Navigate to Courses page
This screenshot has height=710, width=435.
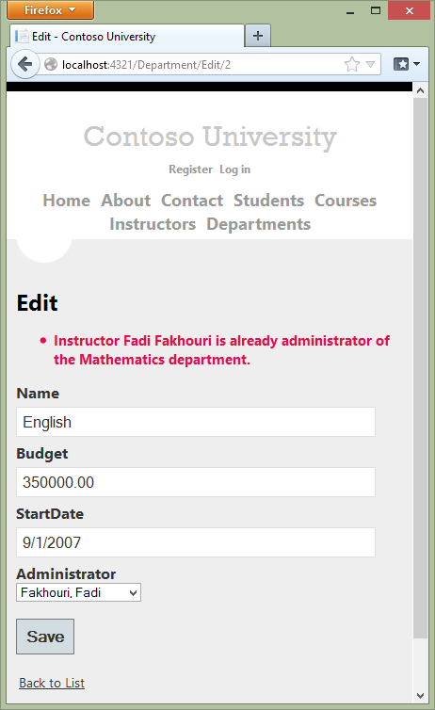point(346,201)
